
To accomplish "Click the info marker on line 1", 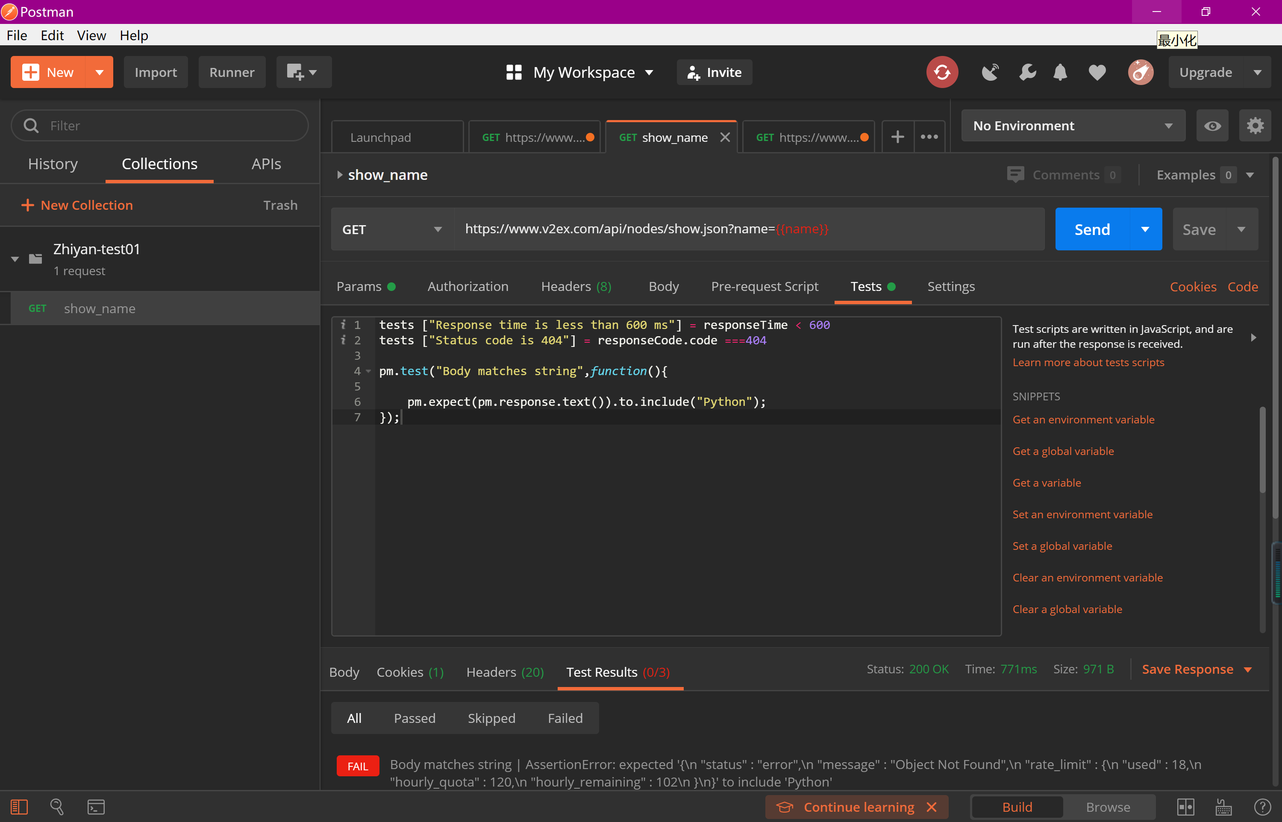I will click(x=343, y=325).
